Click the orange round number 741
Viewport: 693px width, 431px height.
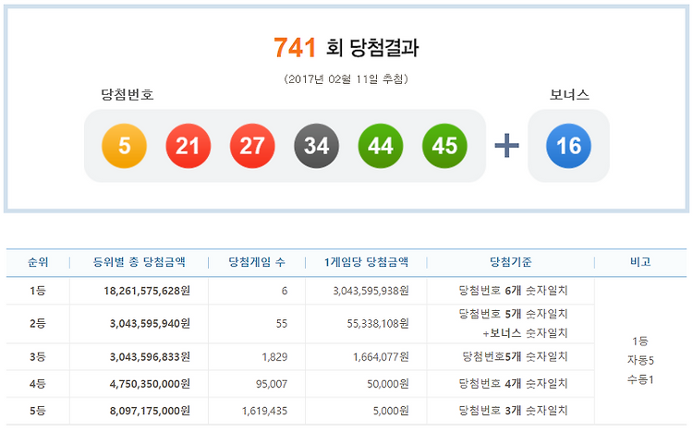pos(295,47)
